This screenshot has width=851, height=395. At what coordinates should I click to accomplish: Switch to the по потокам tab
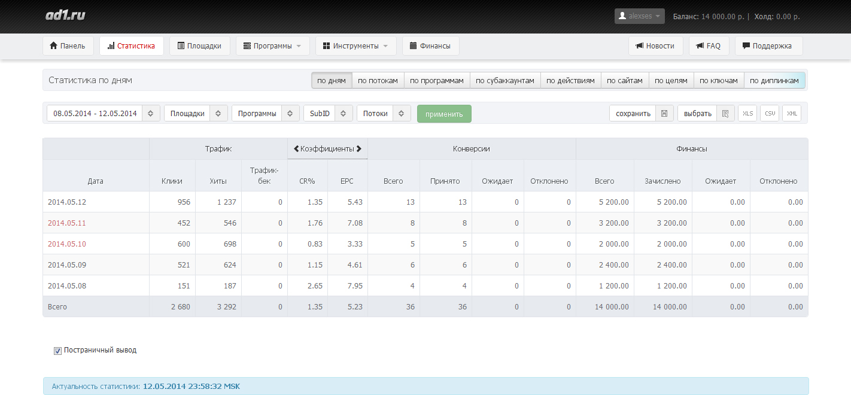click(x=378, y=81)
